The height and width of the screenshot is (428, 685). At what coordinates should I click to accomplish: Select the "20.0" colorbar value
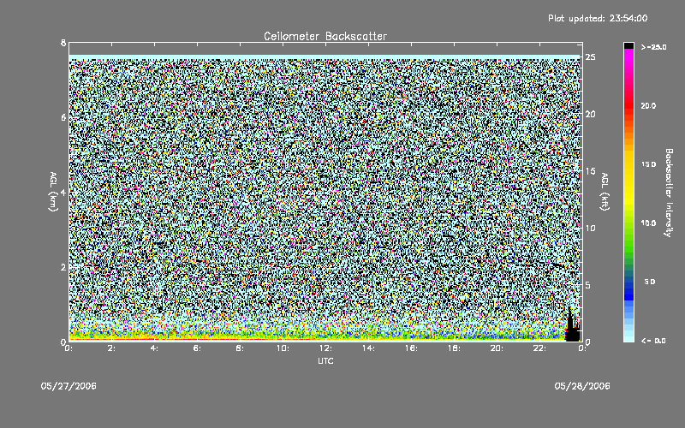point(648,106)
